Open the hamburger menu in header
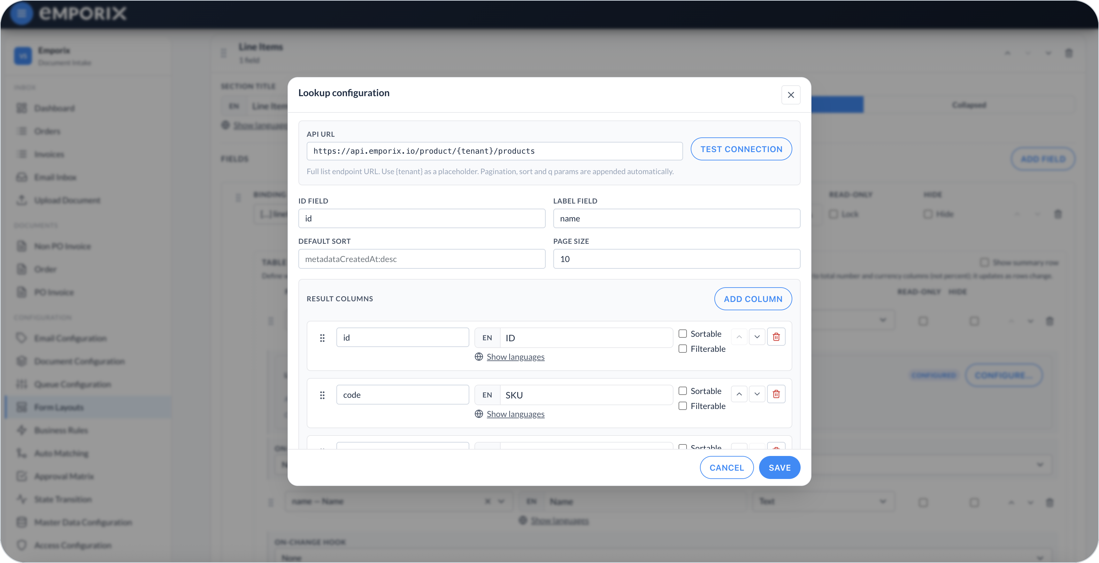 [21, 14]
